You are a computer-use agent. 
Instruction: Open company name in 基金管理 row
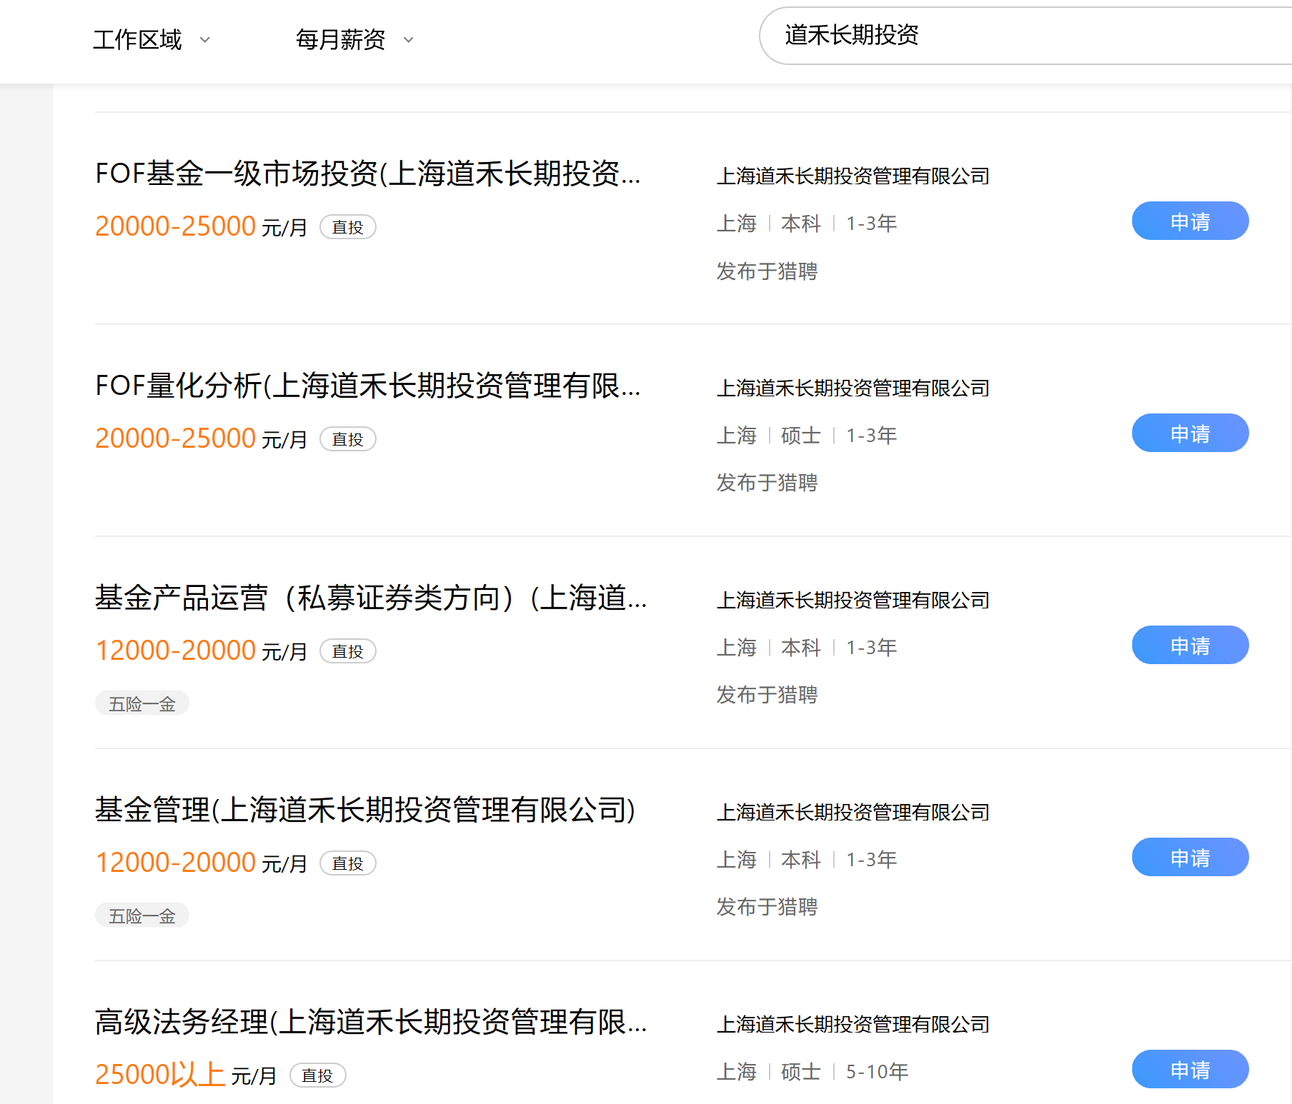click(x=853, y=812)
